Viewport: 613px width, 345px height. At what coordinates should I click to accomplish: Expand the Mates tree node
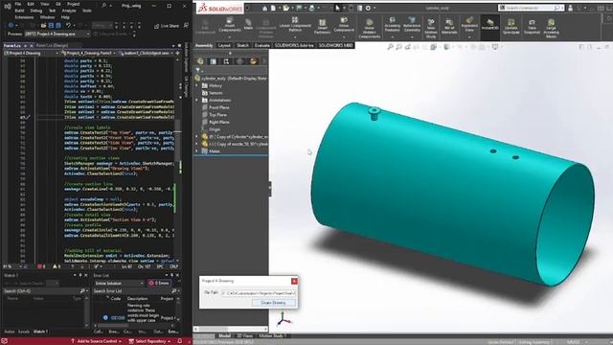[x=197, y=151]
